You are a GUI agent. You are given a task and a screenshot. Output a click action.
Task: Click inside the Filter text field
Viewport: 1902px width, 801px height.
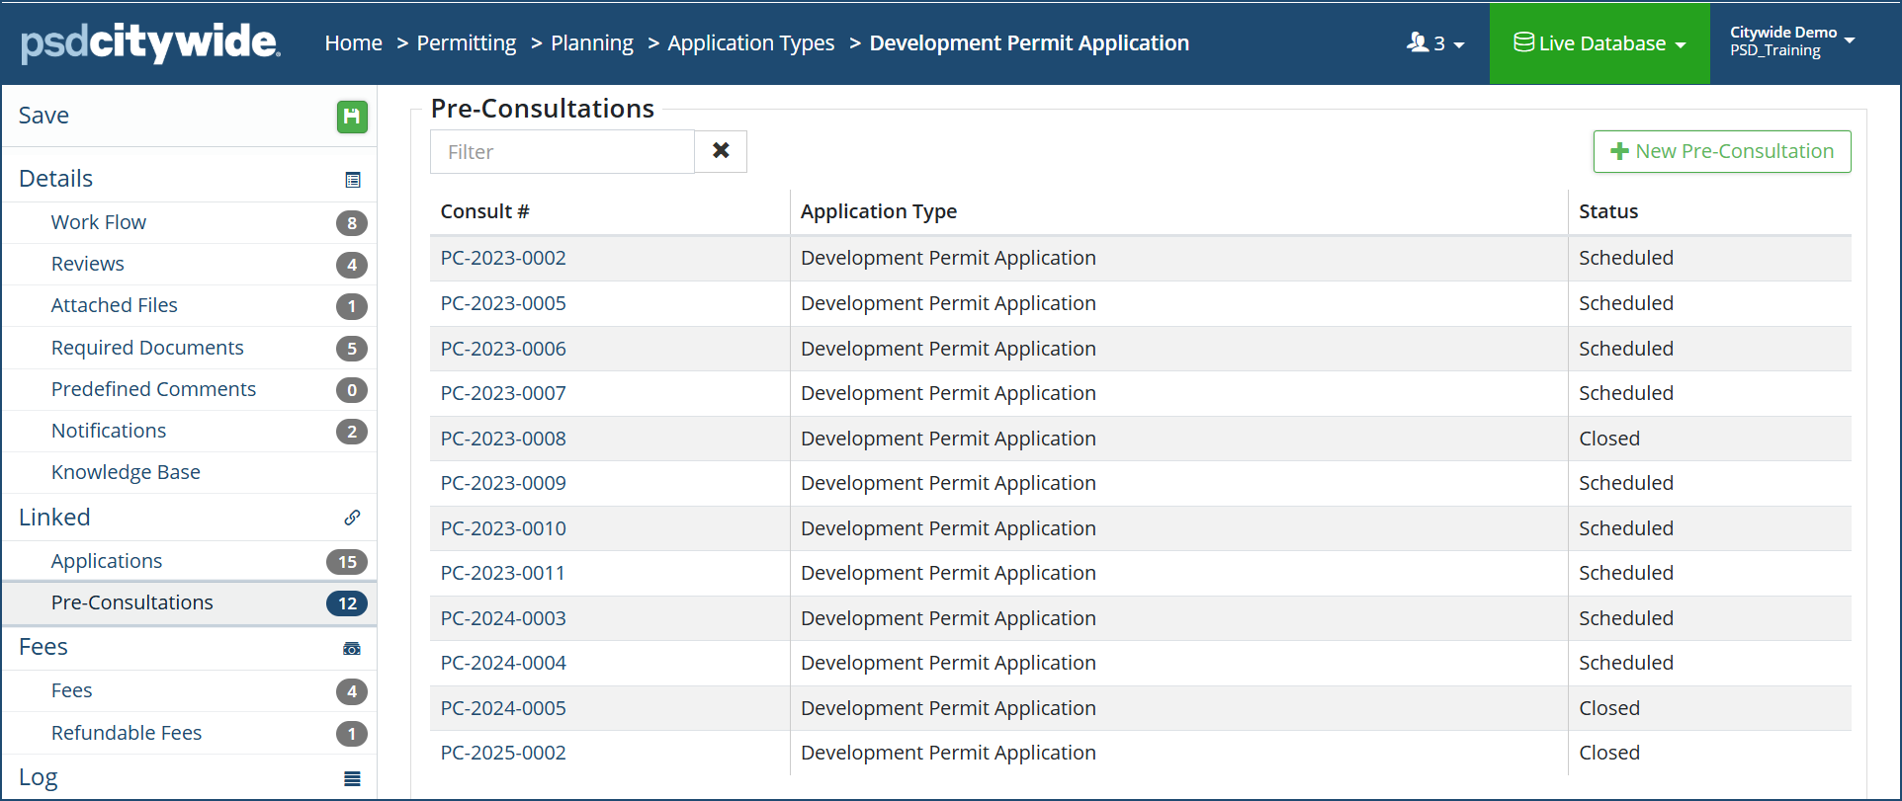pos(562,152)
